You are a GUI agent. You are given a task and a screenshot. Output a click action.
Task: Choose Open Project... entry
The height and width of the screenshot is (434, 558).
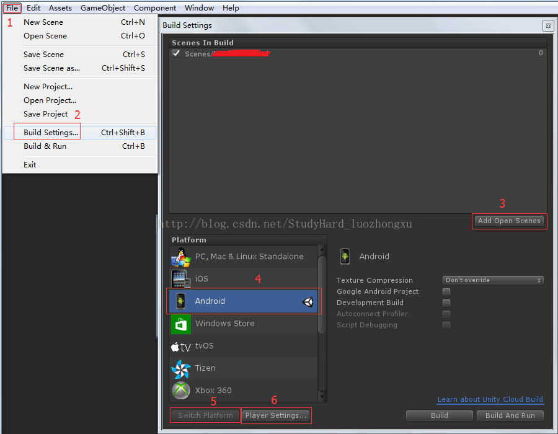tap(80, 100)
